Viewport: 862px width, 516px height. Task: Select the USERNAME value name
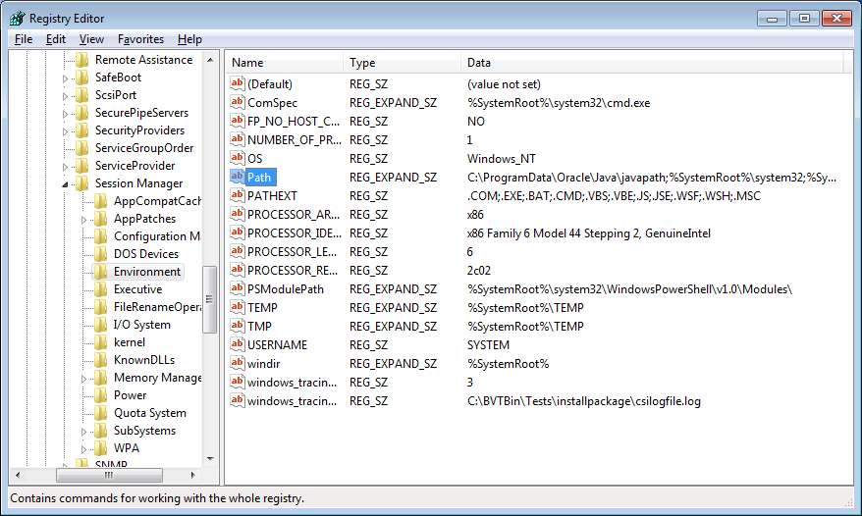click(x=277, y=345)
